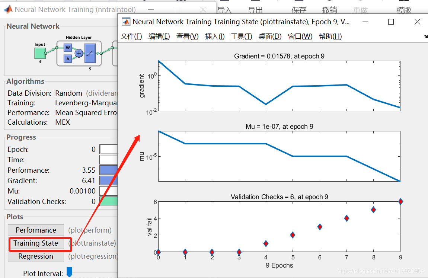428x278 pixels.
Task: Click the MATLAB icon in plottrainstate title bar
Action: [126, 22]
